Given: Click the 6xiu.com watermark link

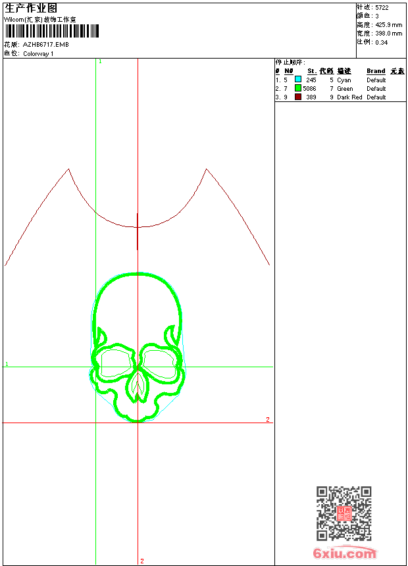Looking at the screenshot, I should [x=344, y=553].
